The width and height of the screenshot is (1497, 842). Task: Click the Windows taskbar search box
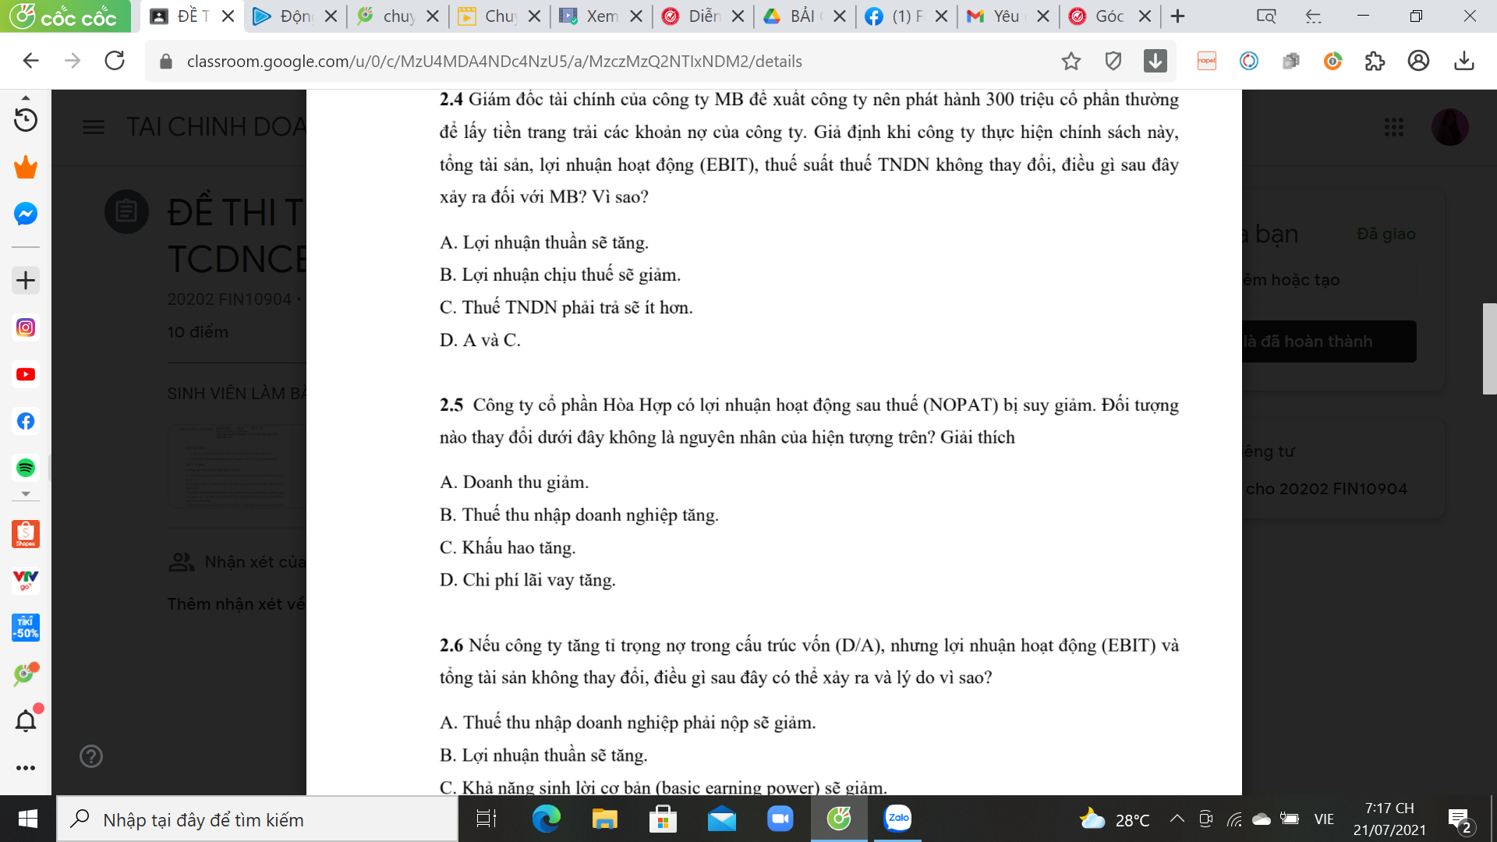point(257,819)
